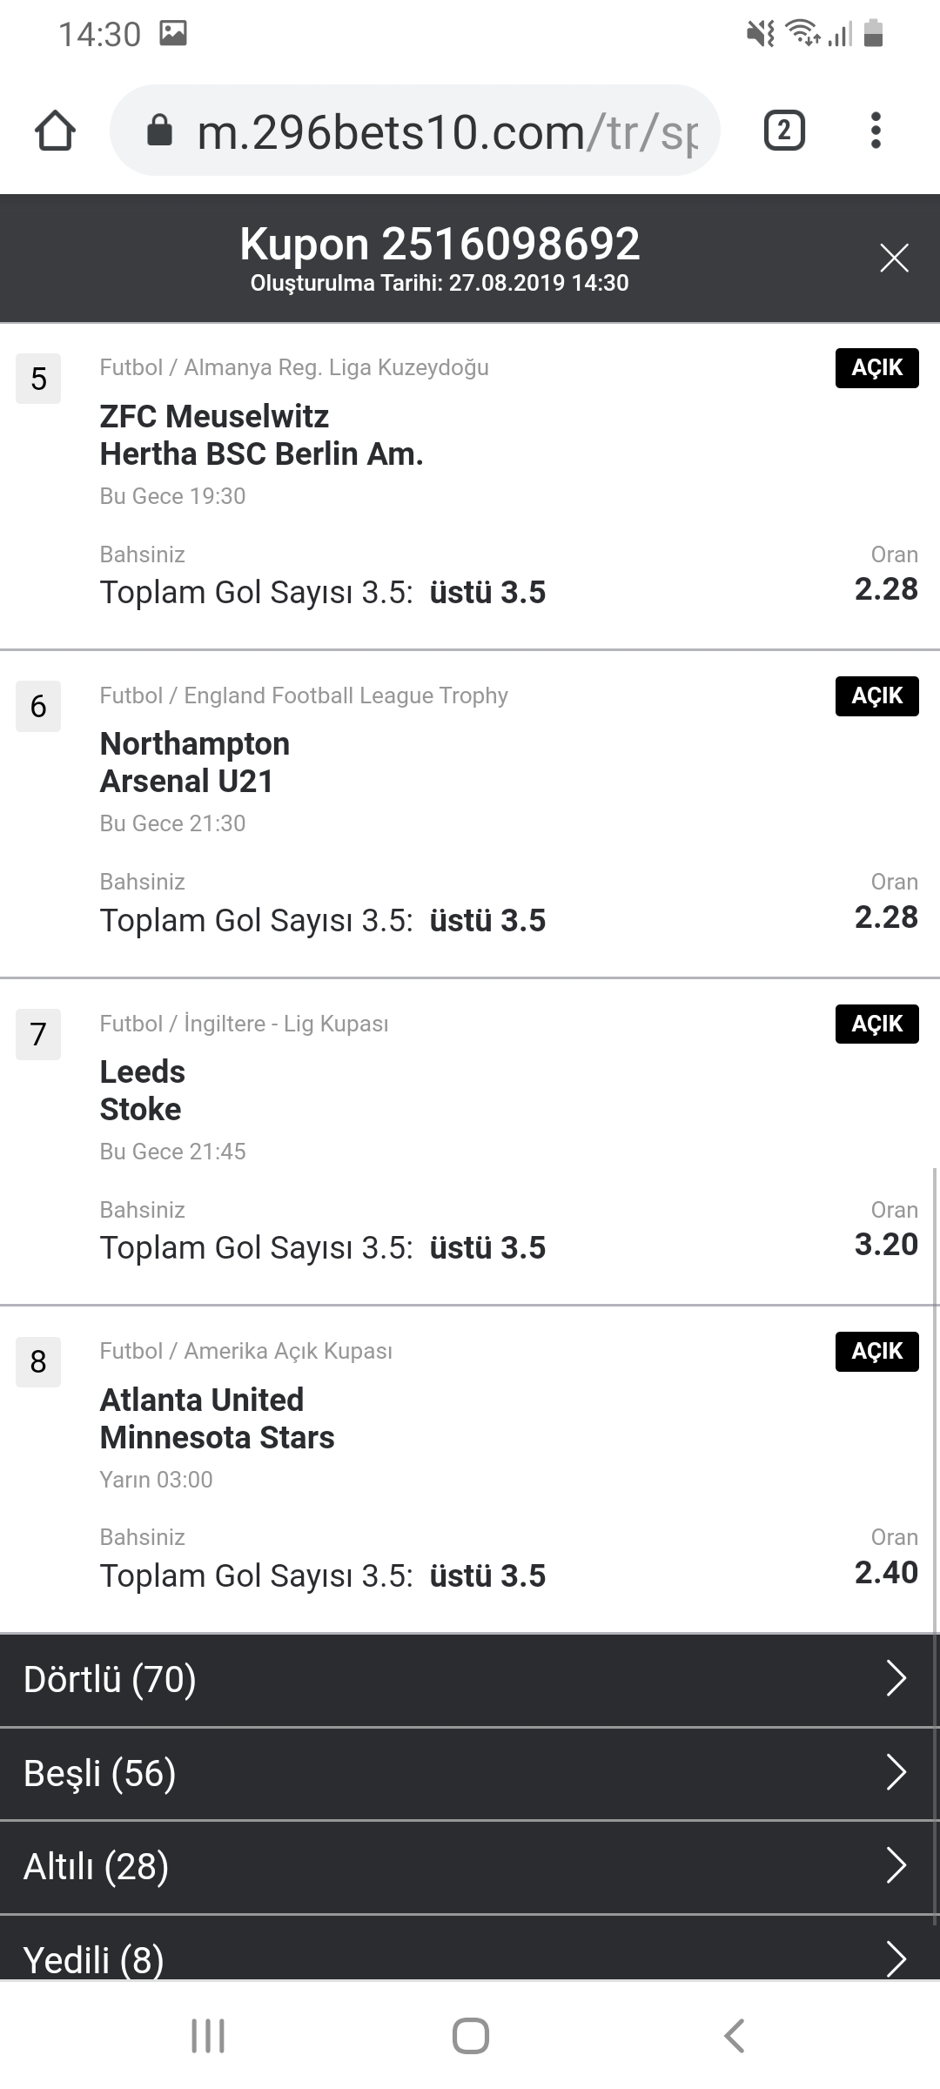Select the Northampton Arsenal U21 match
Viewport: 940px width, 2089px height.
pyautogui.click(x=195, y=762)
